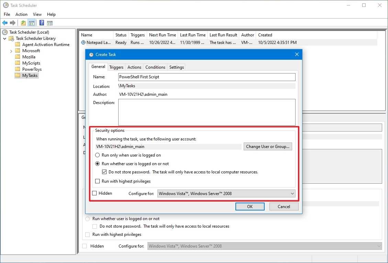388x263 pixels.
Task: Click the task Name input field
Action: point(207,77)
